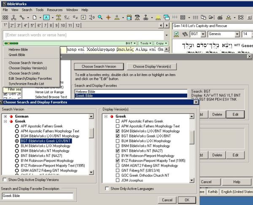Open the search box history dropdown arrow
This screenshot has width=253, height=205.
click(167, 35)
